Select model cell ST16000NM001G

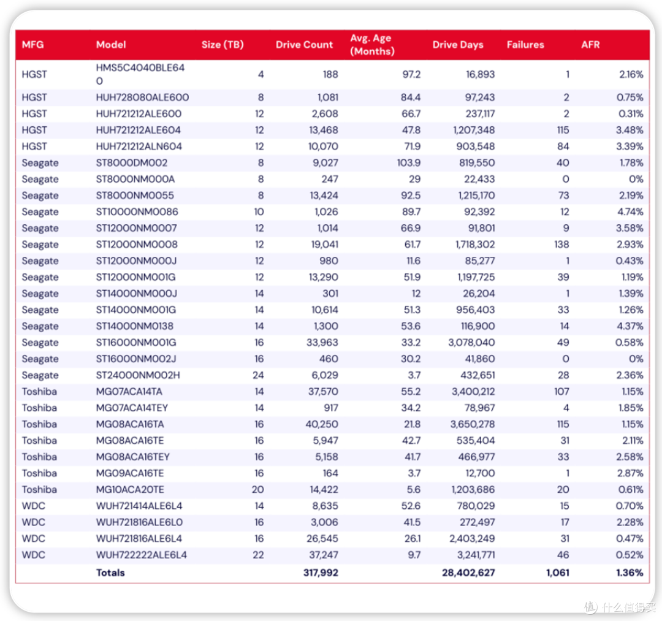click(x=136, y=343)
